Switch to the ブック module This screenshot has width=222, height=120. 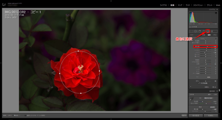point(188,5)
